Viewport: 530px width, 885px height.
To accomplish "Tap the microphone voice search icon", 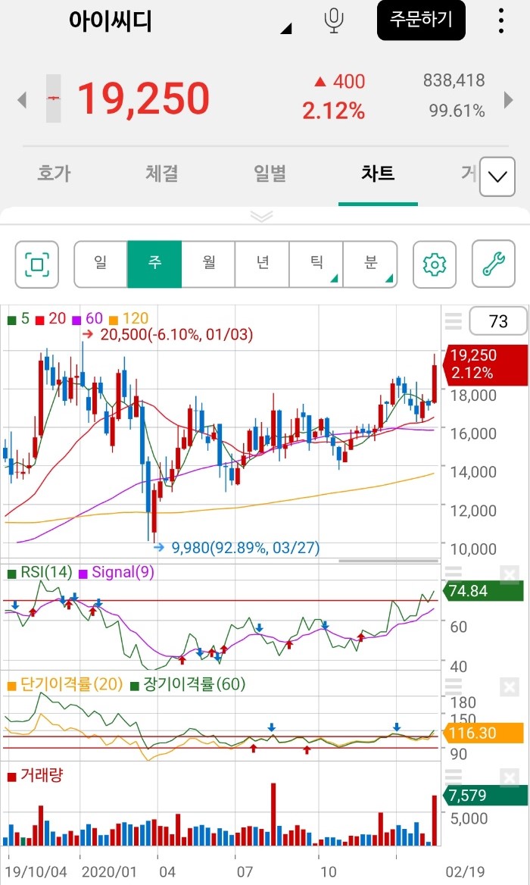I will [334, 21].
